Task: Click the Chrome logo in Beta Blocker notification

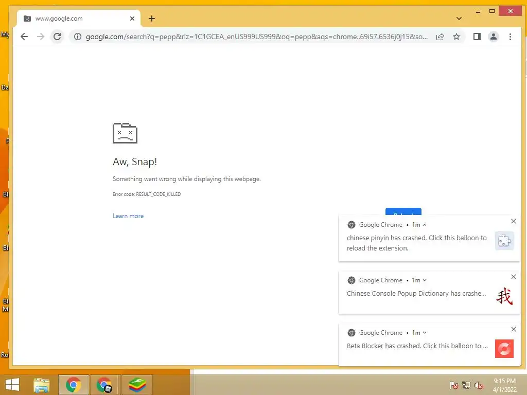Action: 352,333
